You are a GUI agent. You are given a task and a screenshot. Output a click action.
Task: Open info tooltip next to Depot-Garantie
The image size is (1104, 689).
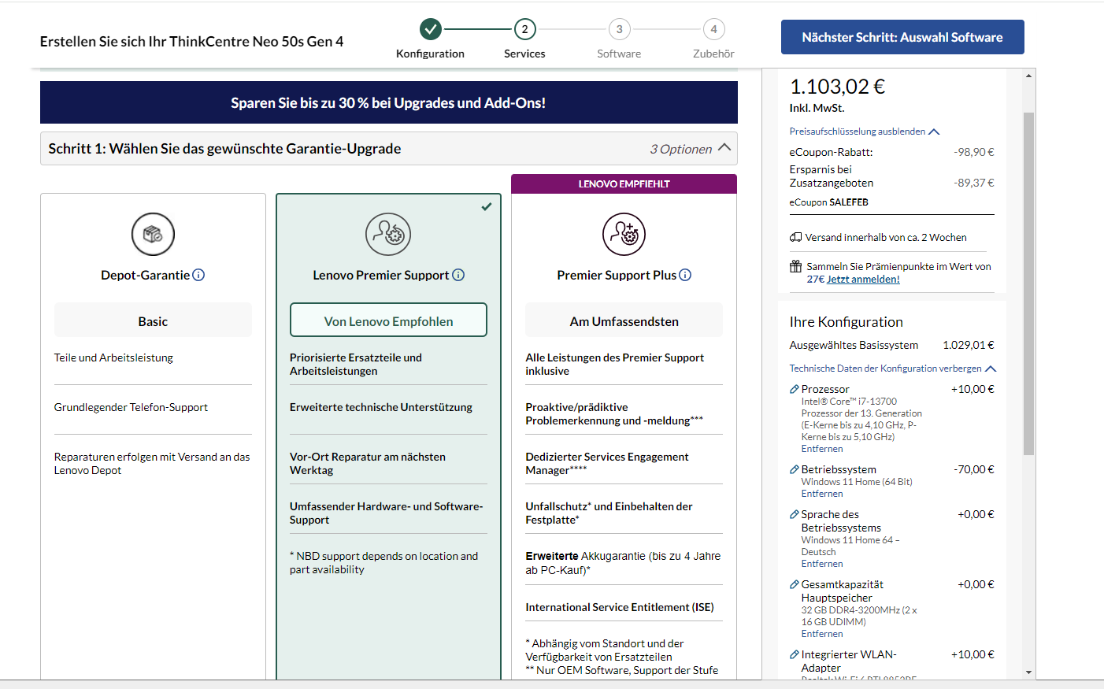point(198,275)
